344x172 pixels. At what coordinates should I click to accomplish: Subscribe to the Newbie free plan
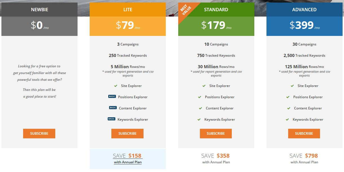click(39, 134)
